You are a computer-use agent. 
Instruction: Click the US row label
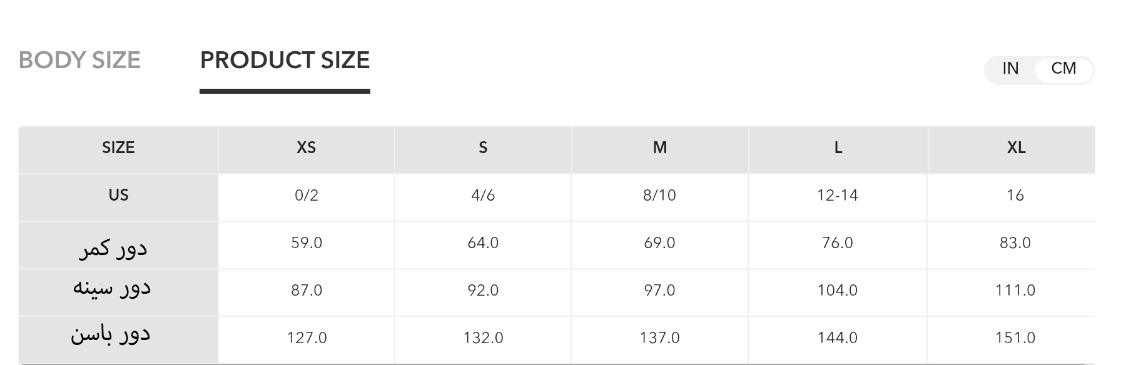pyautogui.click(x=118, y=195)
